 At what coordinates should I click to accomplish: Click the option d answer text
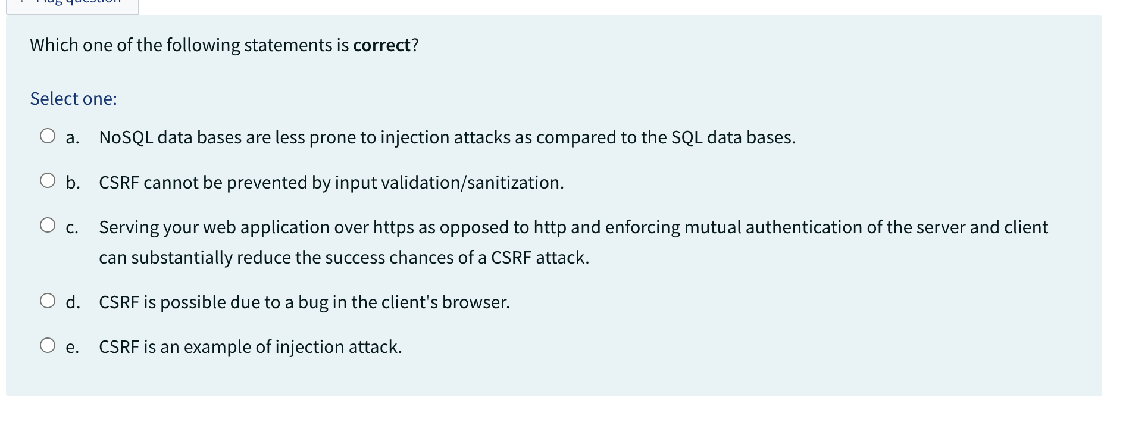coord(304,302)
